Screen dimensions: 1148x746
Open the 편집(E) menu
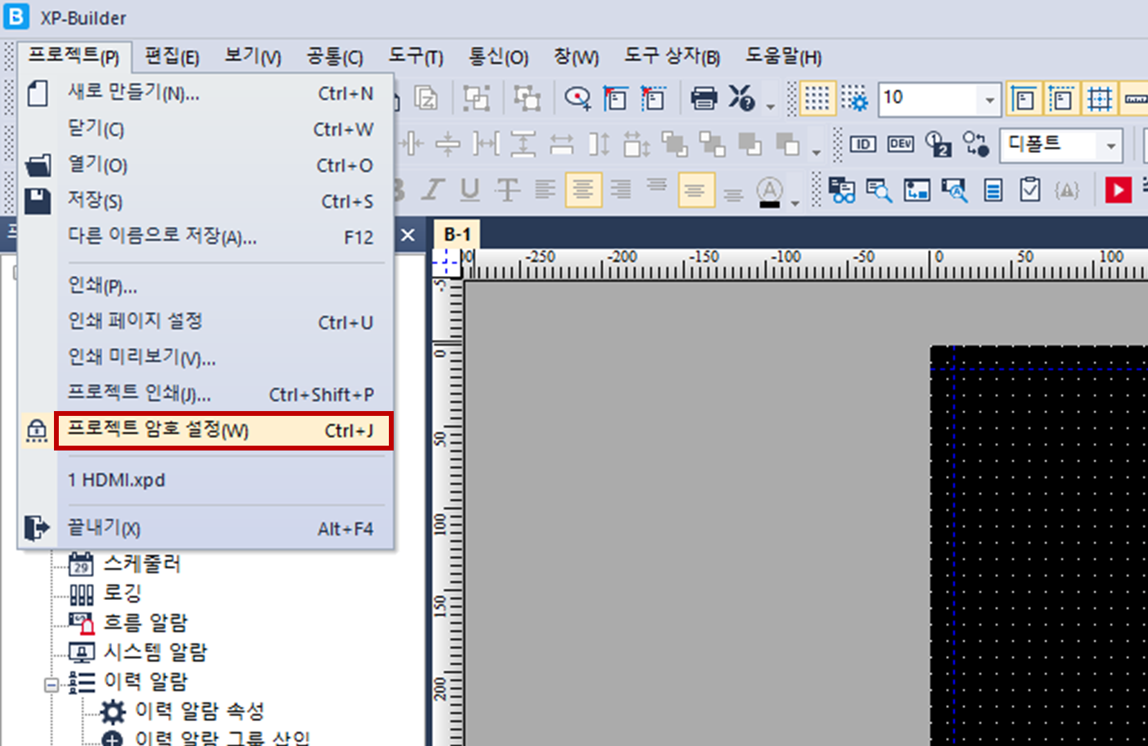171,56
